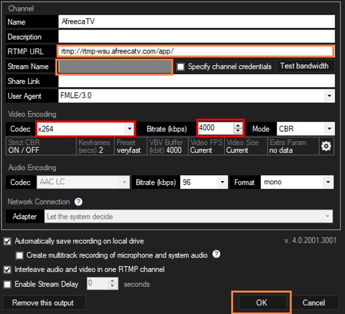Click Extra Param no data cell
345x314 pixels.
293,146
